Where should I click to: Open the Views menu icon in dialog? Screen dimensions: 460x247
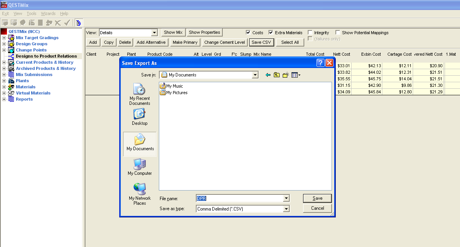[295, 75]
